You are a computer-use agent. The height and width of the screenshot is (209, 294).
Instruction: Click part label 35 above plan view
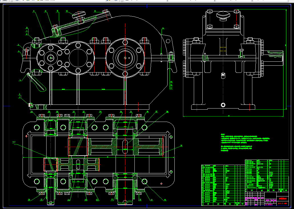pyautogui.click(x=131, y=112)
